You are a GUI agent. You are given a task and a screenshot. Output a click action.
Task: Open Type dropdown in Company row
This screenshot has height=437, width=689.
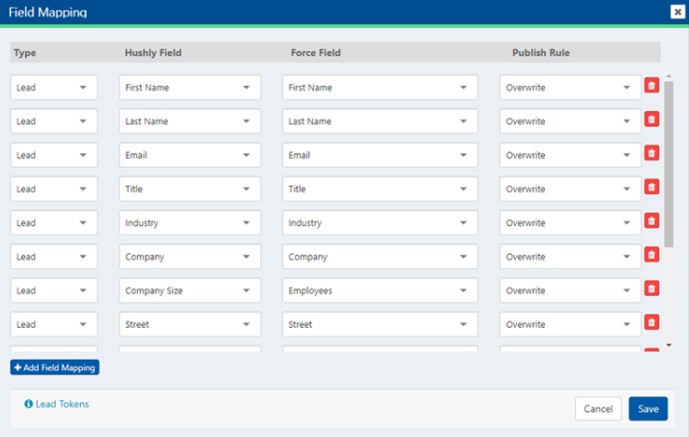coord(54,257)
